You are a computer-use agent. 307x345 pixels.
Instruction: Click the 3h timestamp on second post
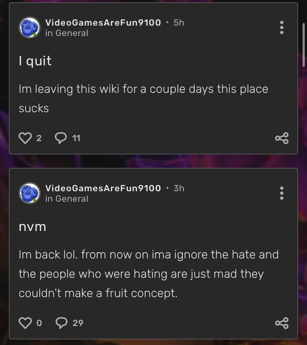pos(179,188)
